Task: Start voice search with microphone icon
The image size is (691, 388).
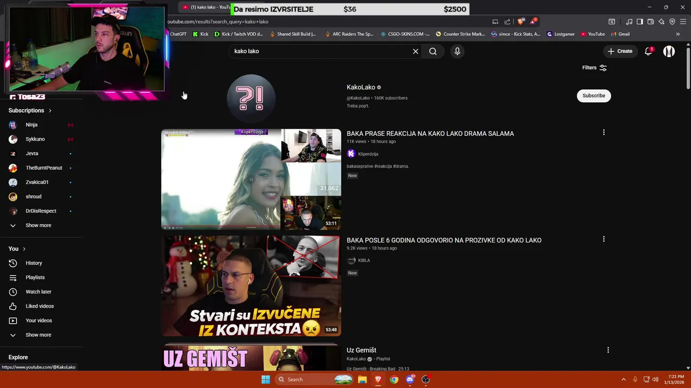Action: tap(457, 51)
